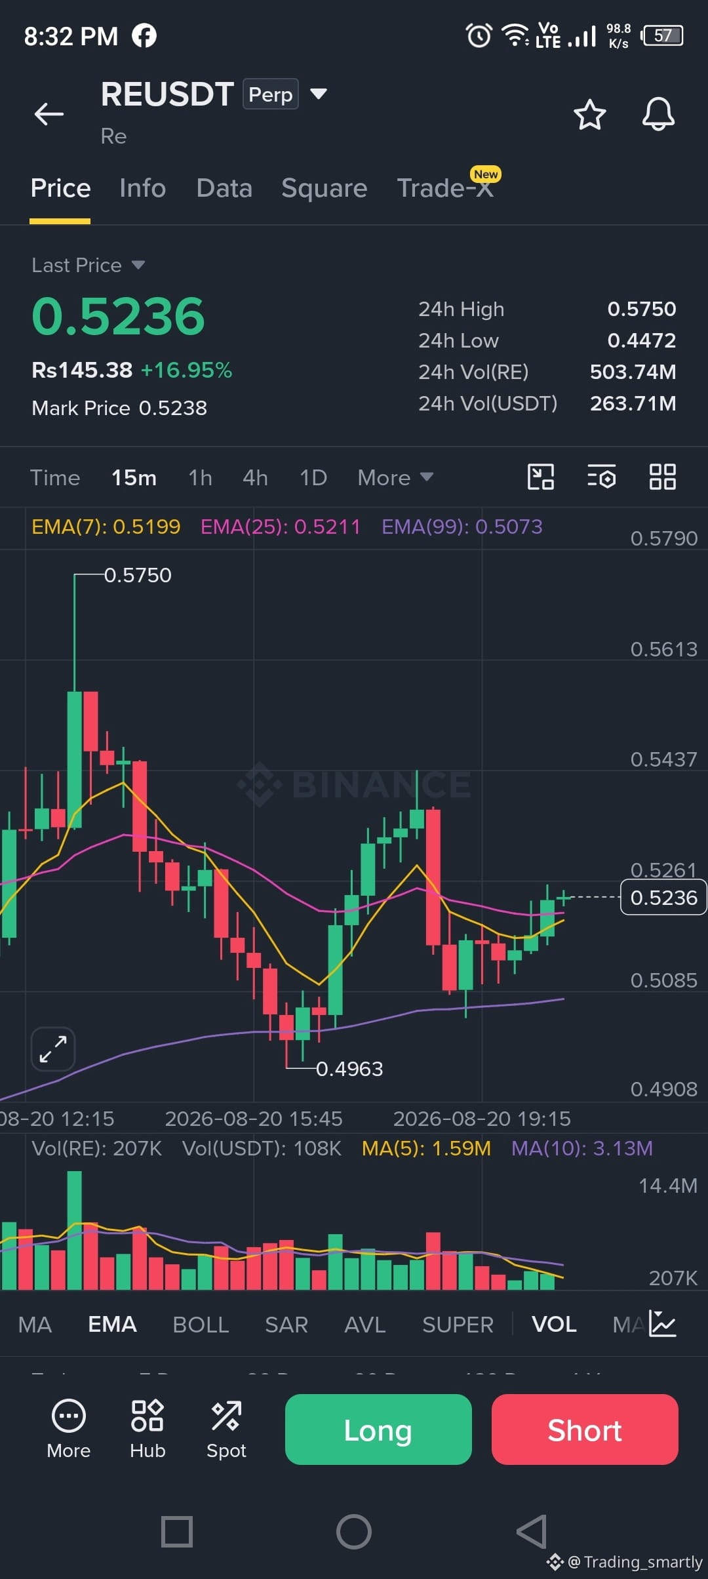Open chart settings icon
Image resolution: width=708 pixels, height=1579 pixels.
(x=601, y=477)
